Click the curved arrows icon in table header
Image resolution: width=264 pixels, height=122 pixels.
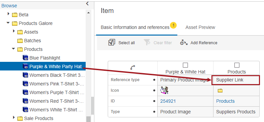click(133, 67)
